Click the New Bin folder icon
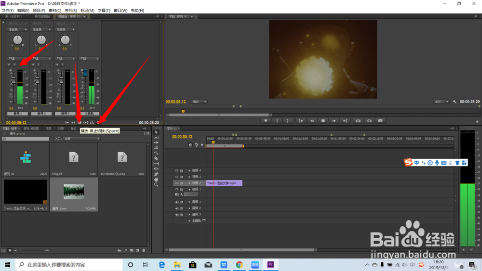Image resolution: width=482 pixels, height=271 pixels. click(x=132, y=250)
